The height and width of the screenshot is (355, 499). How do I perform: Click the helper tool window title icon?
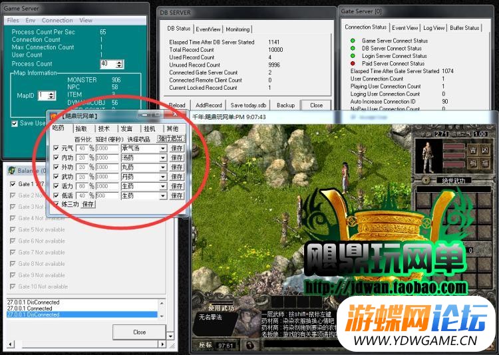tap(53, 116)
